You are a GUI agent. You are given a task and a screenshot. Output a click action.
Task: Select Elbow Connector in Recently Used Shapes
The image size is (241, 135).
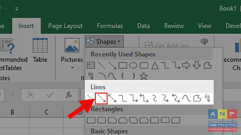pyautogui.click(x=165, y=65)
